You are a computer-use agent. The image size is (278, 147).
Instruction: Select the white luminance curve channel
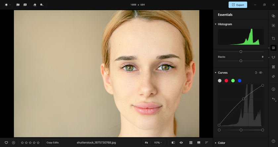pos(220,81)
